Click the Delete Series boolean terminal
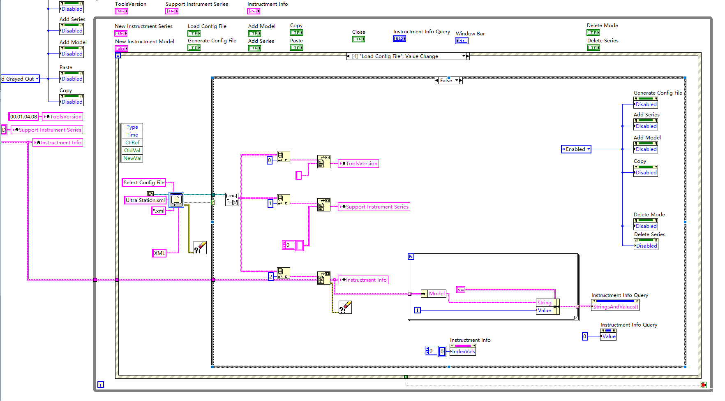 tap(593, 48)
